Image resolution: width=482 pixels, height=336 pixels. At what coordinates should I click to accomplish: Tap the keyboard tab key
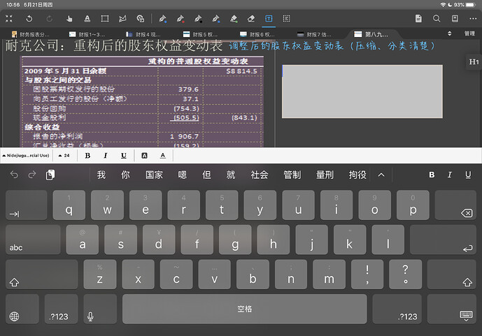(27, 205)
